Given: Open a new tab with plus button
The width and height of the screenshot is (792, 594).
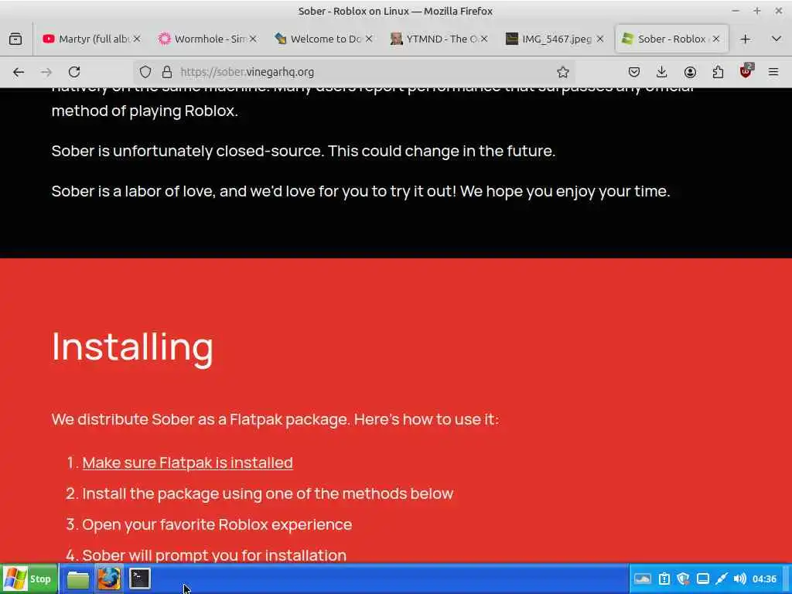Looking at the screenshot, I should (x=745, y=39).
